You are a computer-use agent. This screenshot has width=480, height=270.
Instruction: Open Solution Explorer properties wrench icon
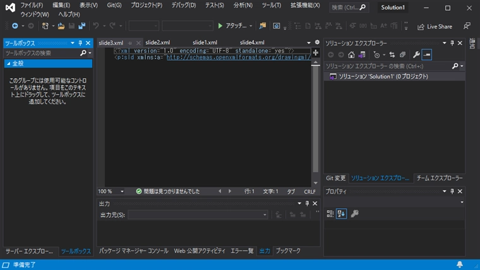[416, 55]
